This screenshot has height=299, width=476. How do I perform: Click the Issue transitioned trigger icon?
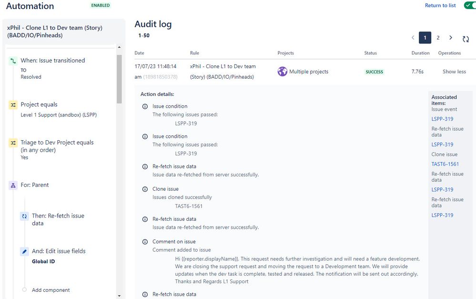tap(13, 61)
